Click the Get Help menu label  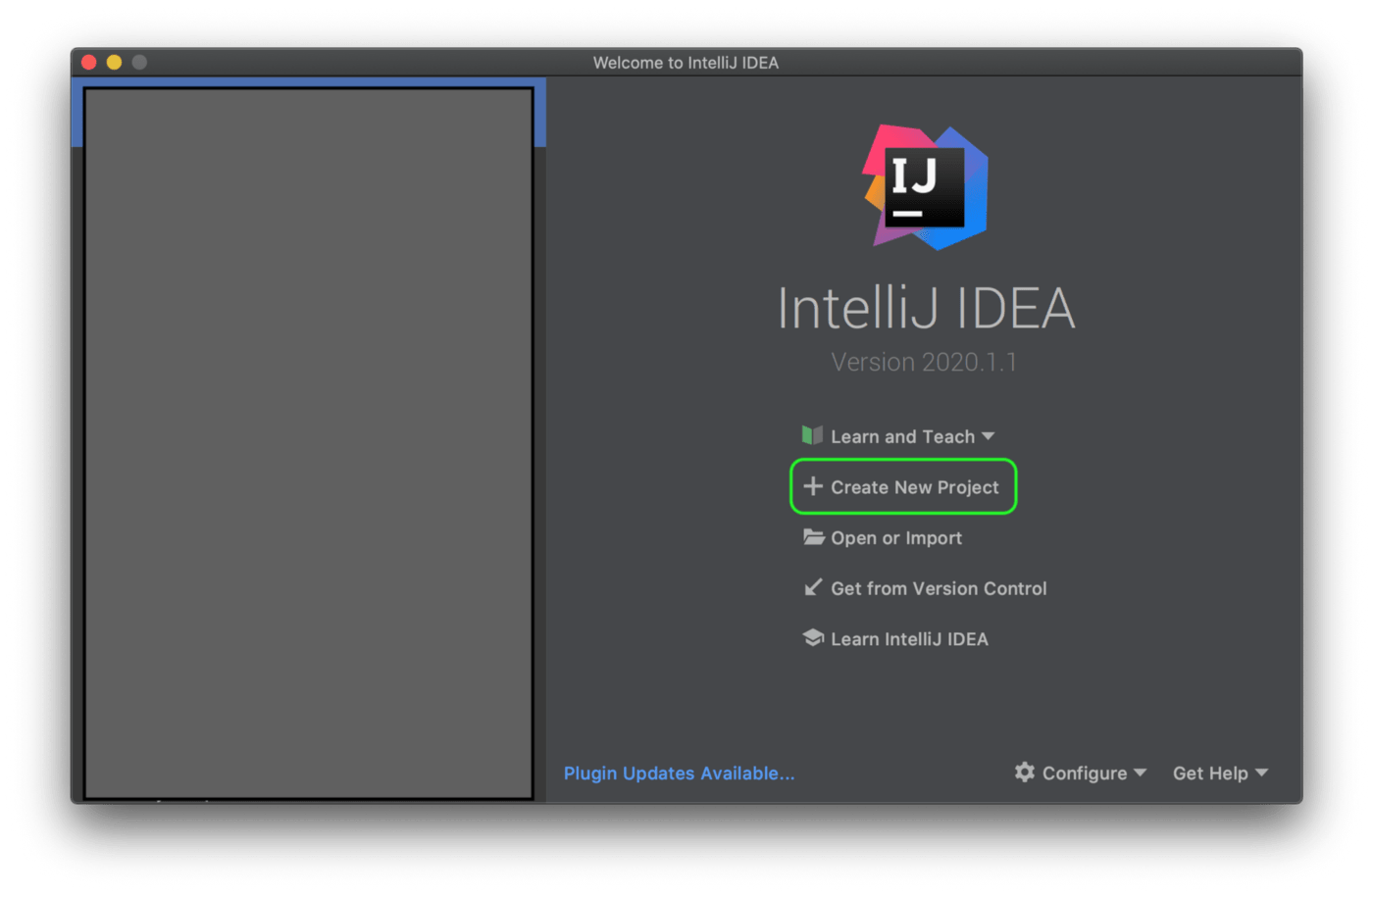1210,773
